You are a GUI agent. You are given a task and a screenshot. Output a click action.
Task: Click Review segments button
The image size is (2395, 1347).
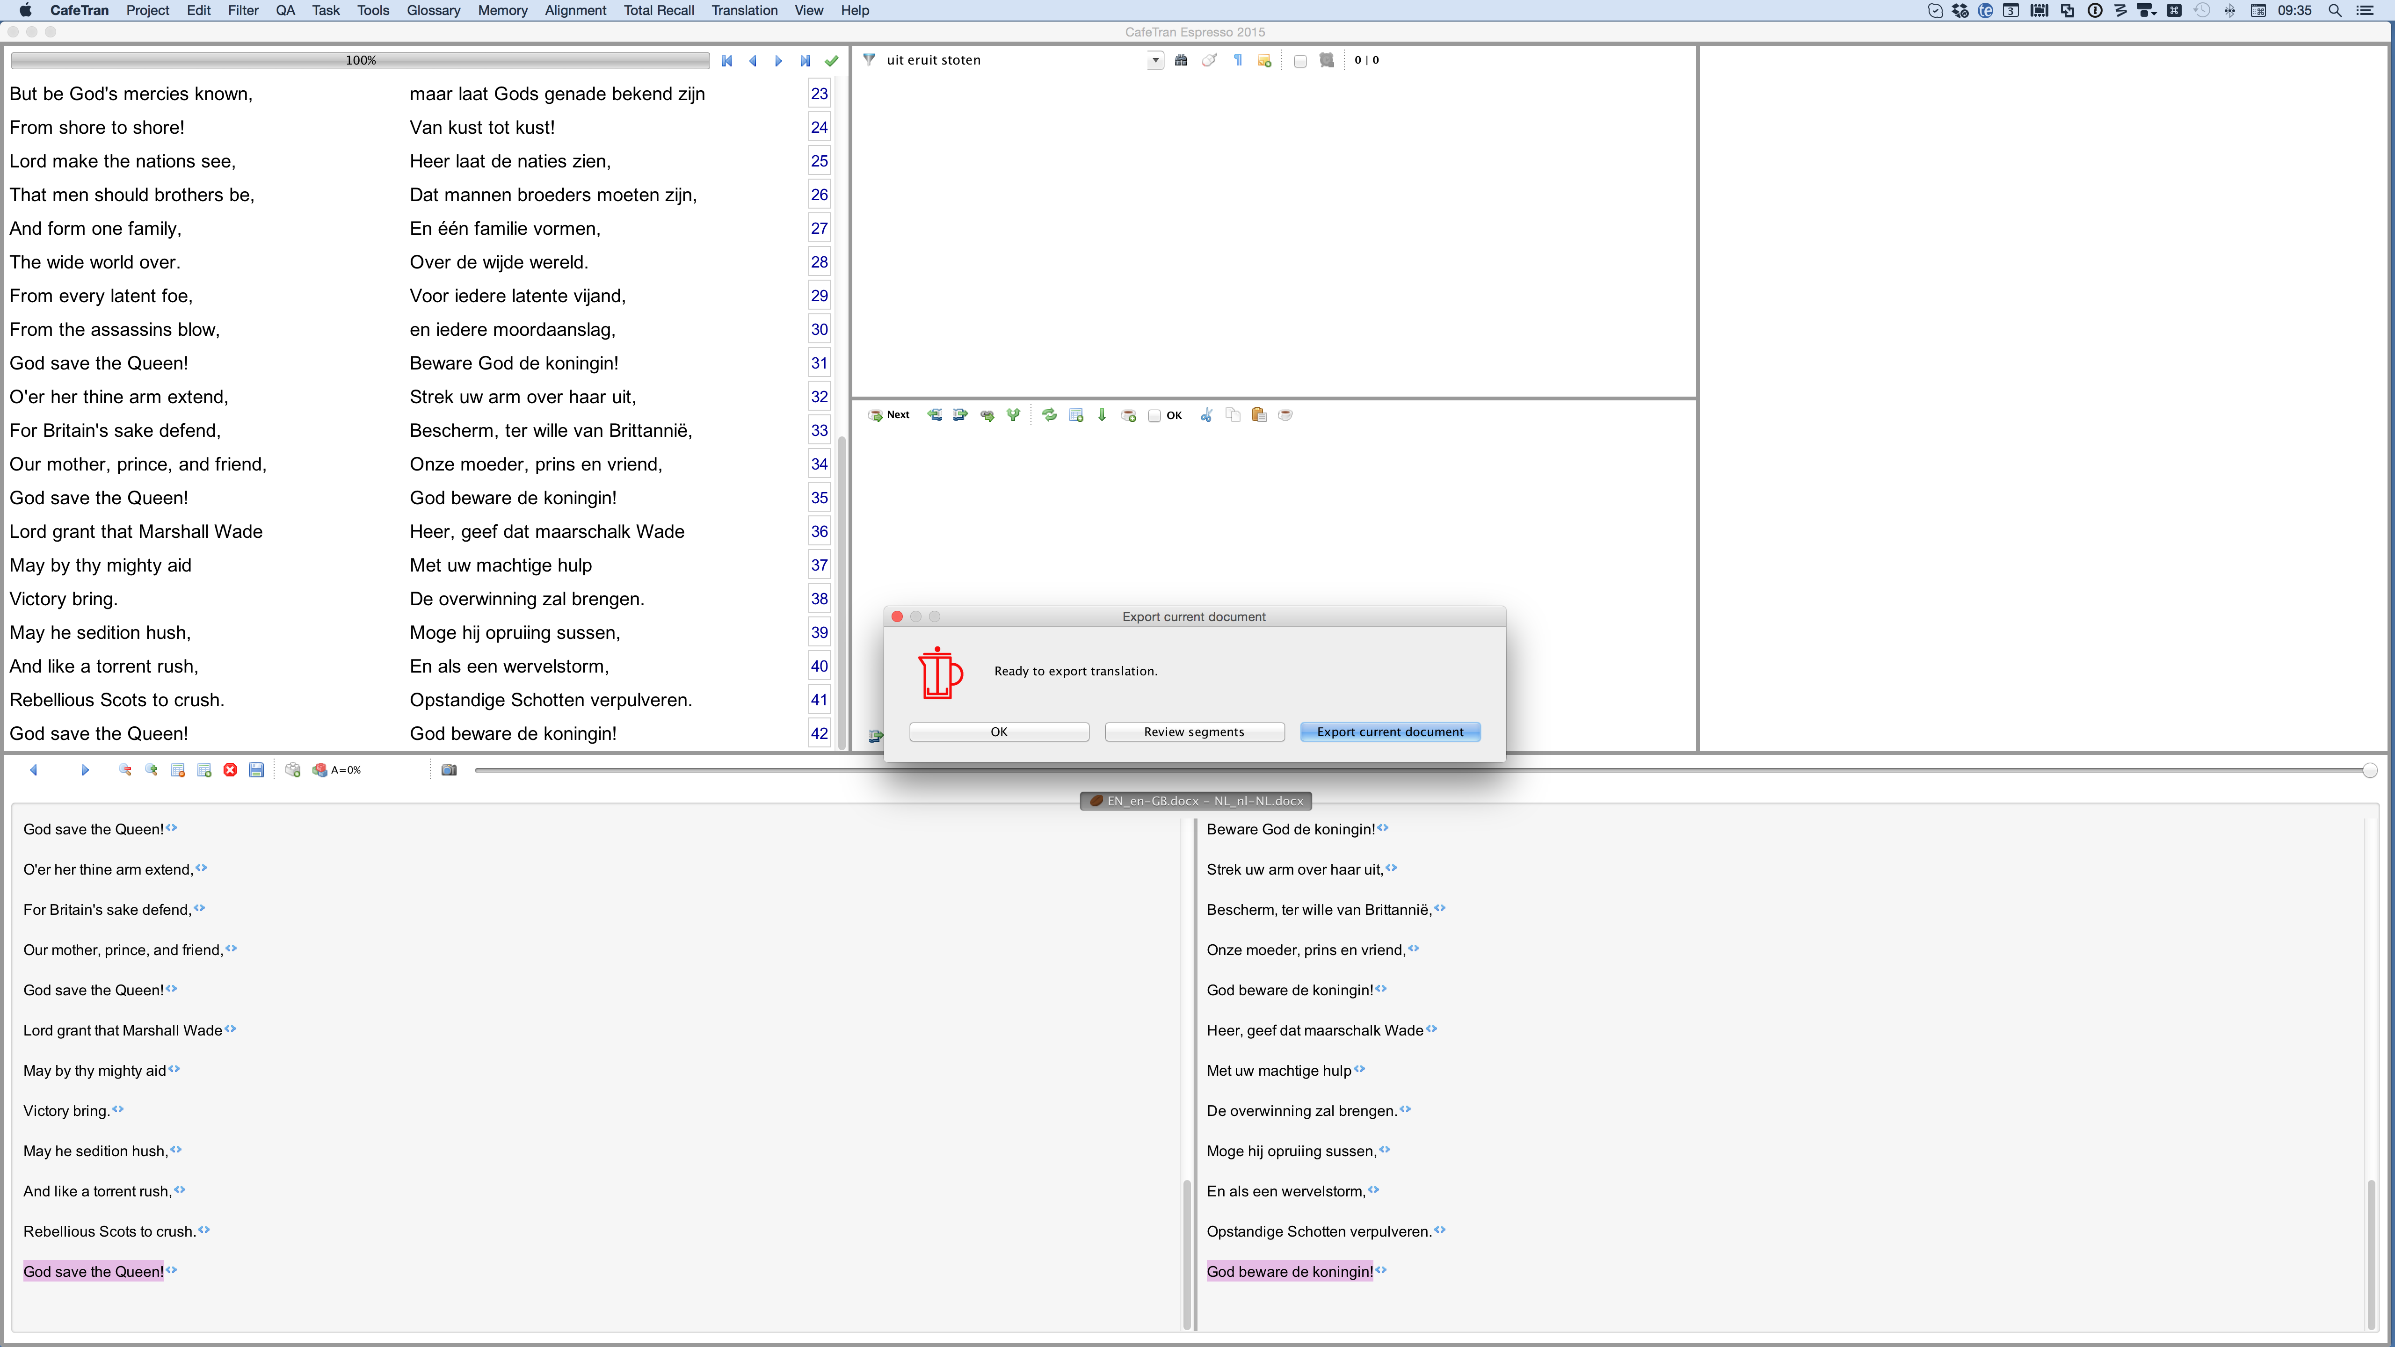(1194, 731)
